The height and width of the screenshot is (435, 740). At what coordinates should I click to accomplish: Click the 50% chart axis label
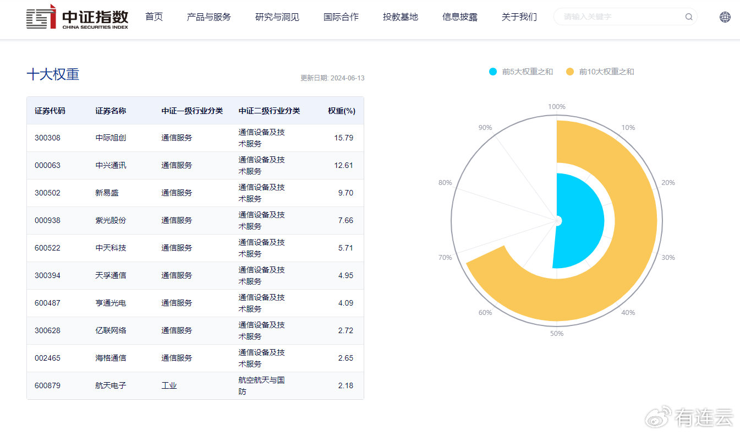557,334
